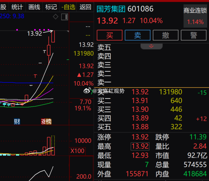The height and width of the screenshot is (181, 209).
Task: Click the 财 finance marker on chart
Action: point(17,122)
